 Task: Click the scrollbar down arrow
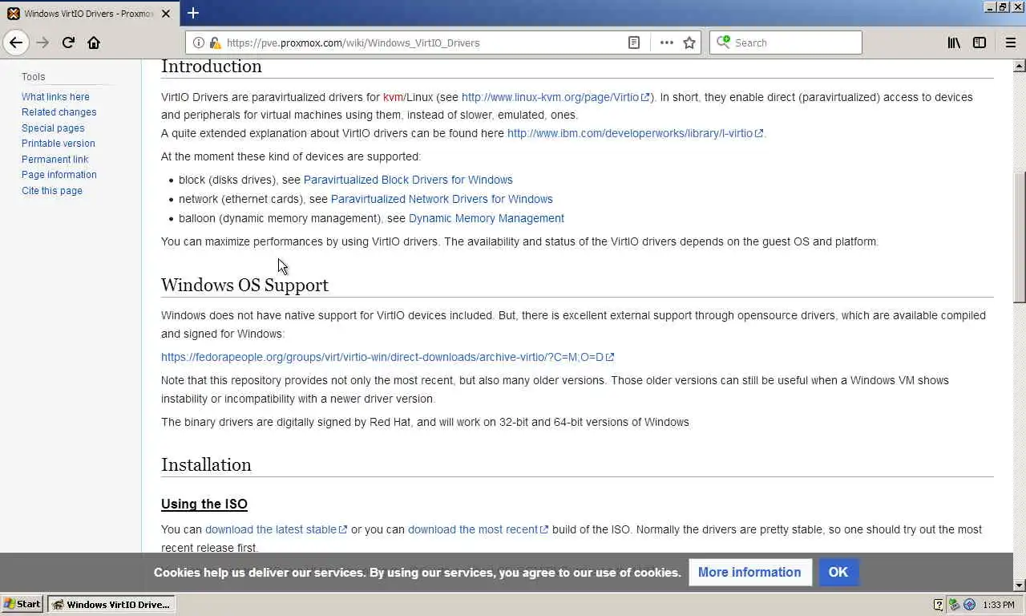(1020, 586)
